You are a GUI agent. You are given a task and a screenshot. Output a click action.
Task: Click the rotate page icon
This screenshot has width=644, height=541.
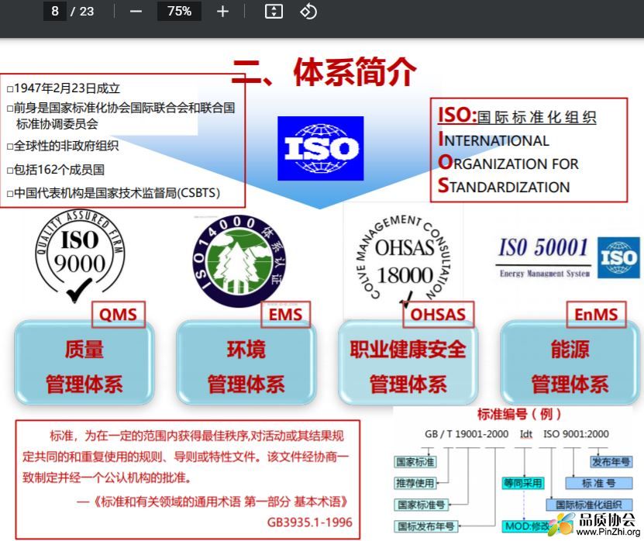pos(308,12)
